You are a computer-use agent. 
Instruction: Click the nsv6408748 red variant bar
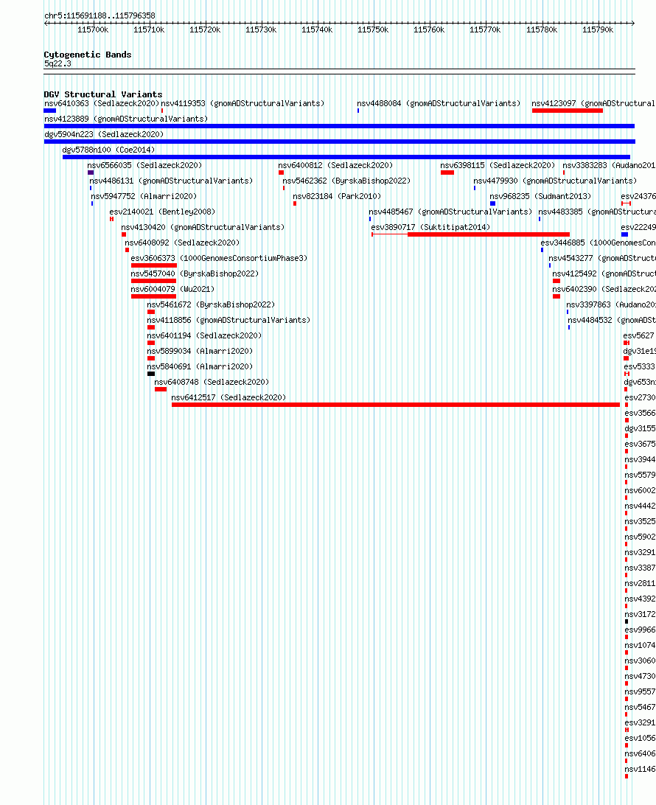pos(161,389)
